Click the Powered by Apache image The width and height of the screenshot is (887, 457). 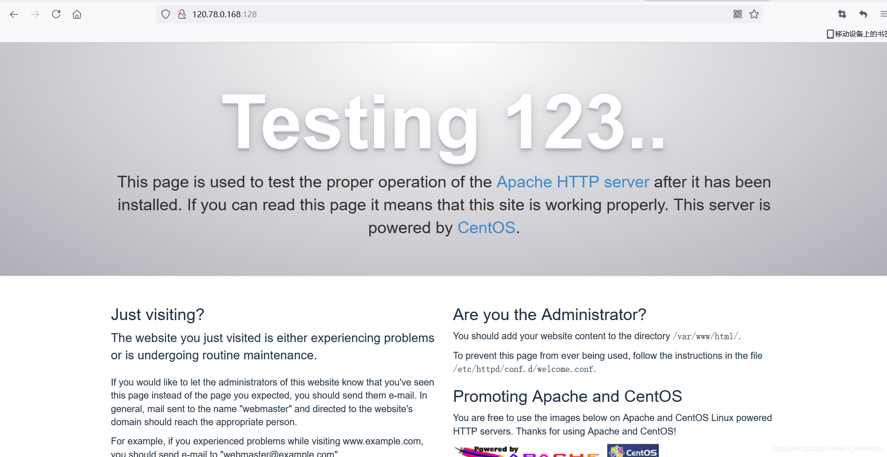[x=527, y=451]
